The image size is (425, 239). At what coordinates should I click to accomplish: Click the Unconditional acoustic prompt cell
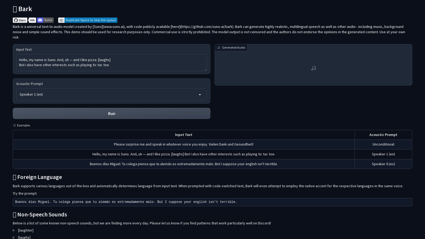click(x=383, y=144)
